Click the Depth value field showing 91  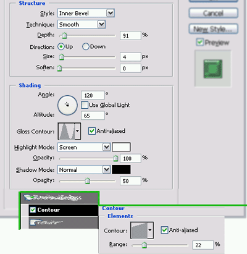[x=130, y=36]
